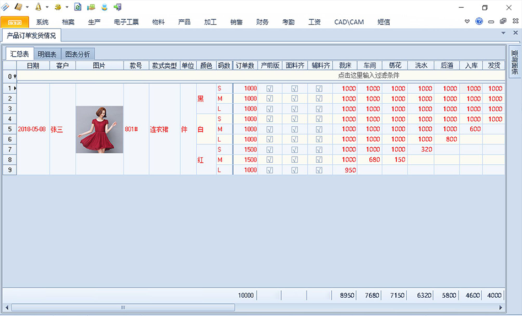Expand the document tab list arrow
Viewport: 522px width, 316px height.
503,34
